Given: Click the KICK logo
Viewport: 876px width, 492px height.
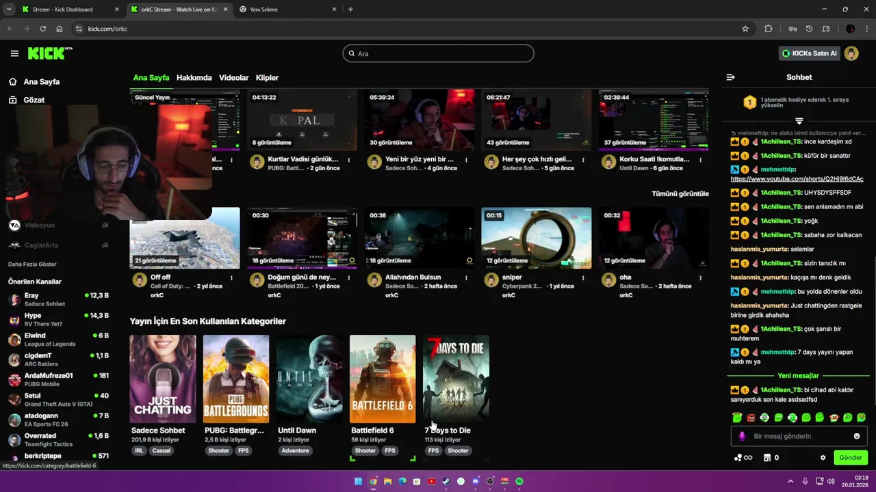Looking at the screenshot, I should (x=49, y=53).
